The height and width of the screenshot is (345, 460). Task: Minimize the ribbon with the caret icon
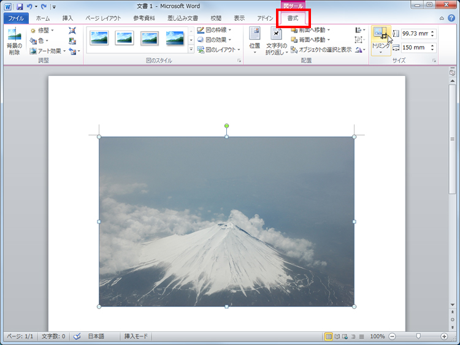tap(442, 18)
